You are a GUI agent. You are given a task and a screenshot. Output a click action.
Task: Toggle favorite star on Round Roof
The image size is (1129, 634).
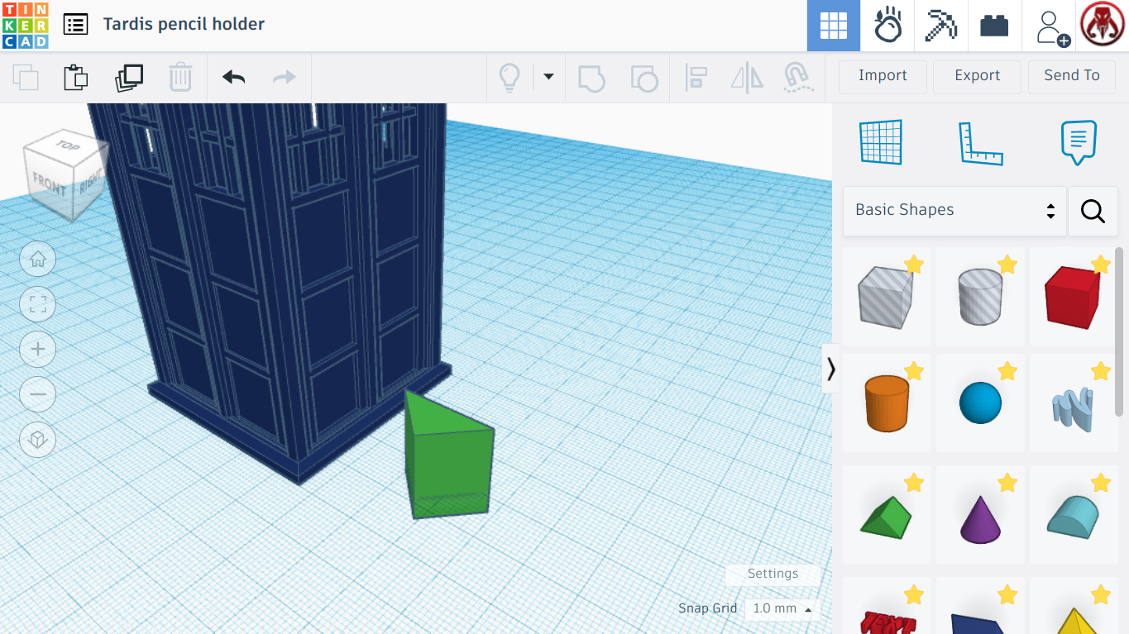1100,483
